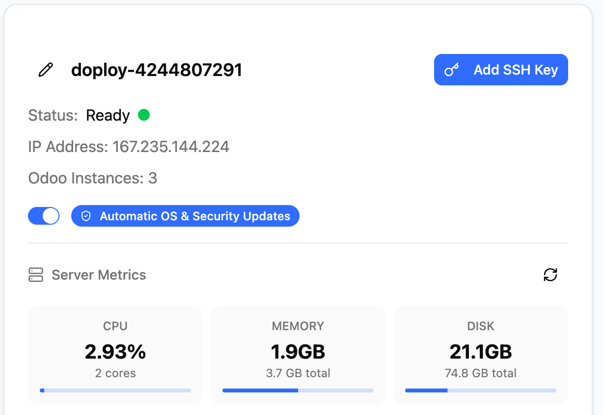Screen dimensions: 603x415
Task: Click the server rack icon beside Server Metrics
Action: click(35, 275)
